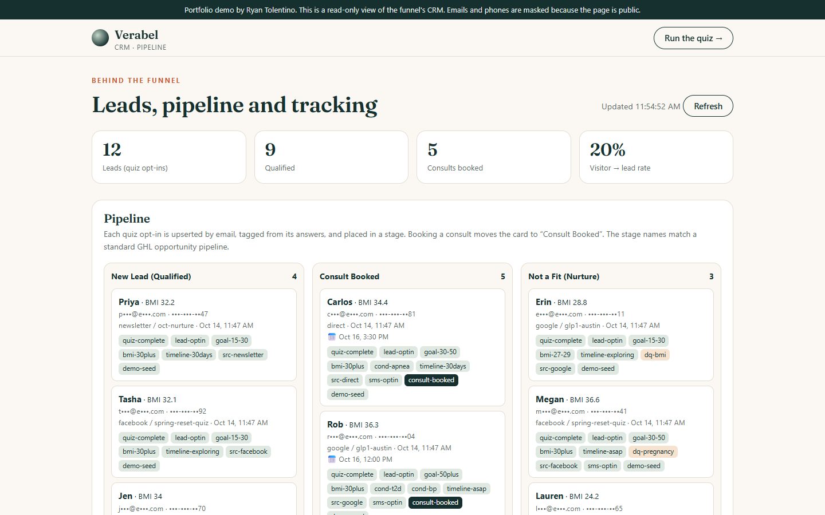The image size is (825, 515).
Task: Select the Leads (quiz opt-ins) stat card
Action: coord(169,157)
